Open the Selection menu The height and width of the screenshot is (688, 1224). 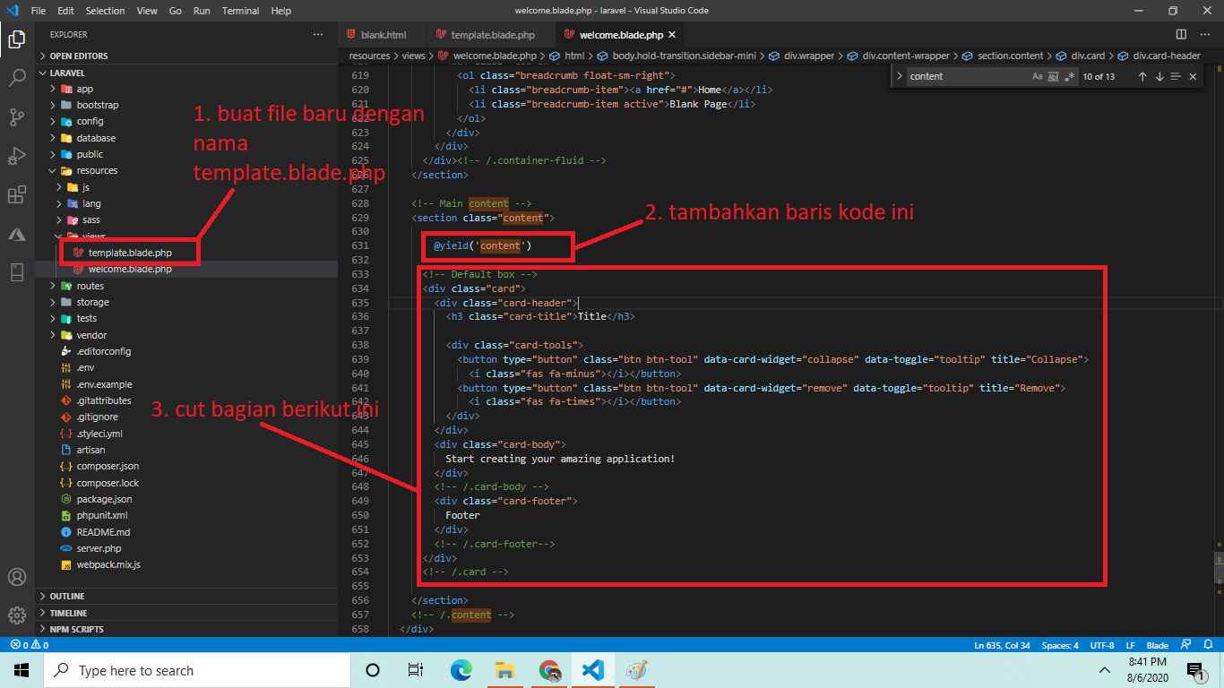point(106,11)
